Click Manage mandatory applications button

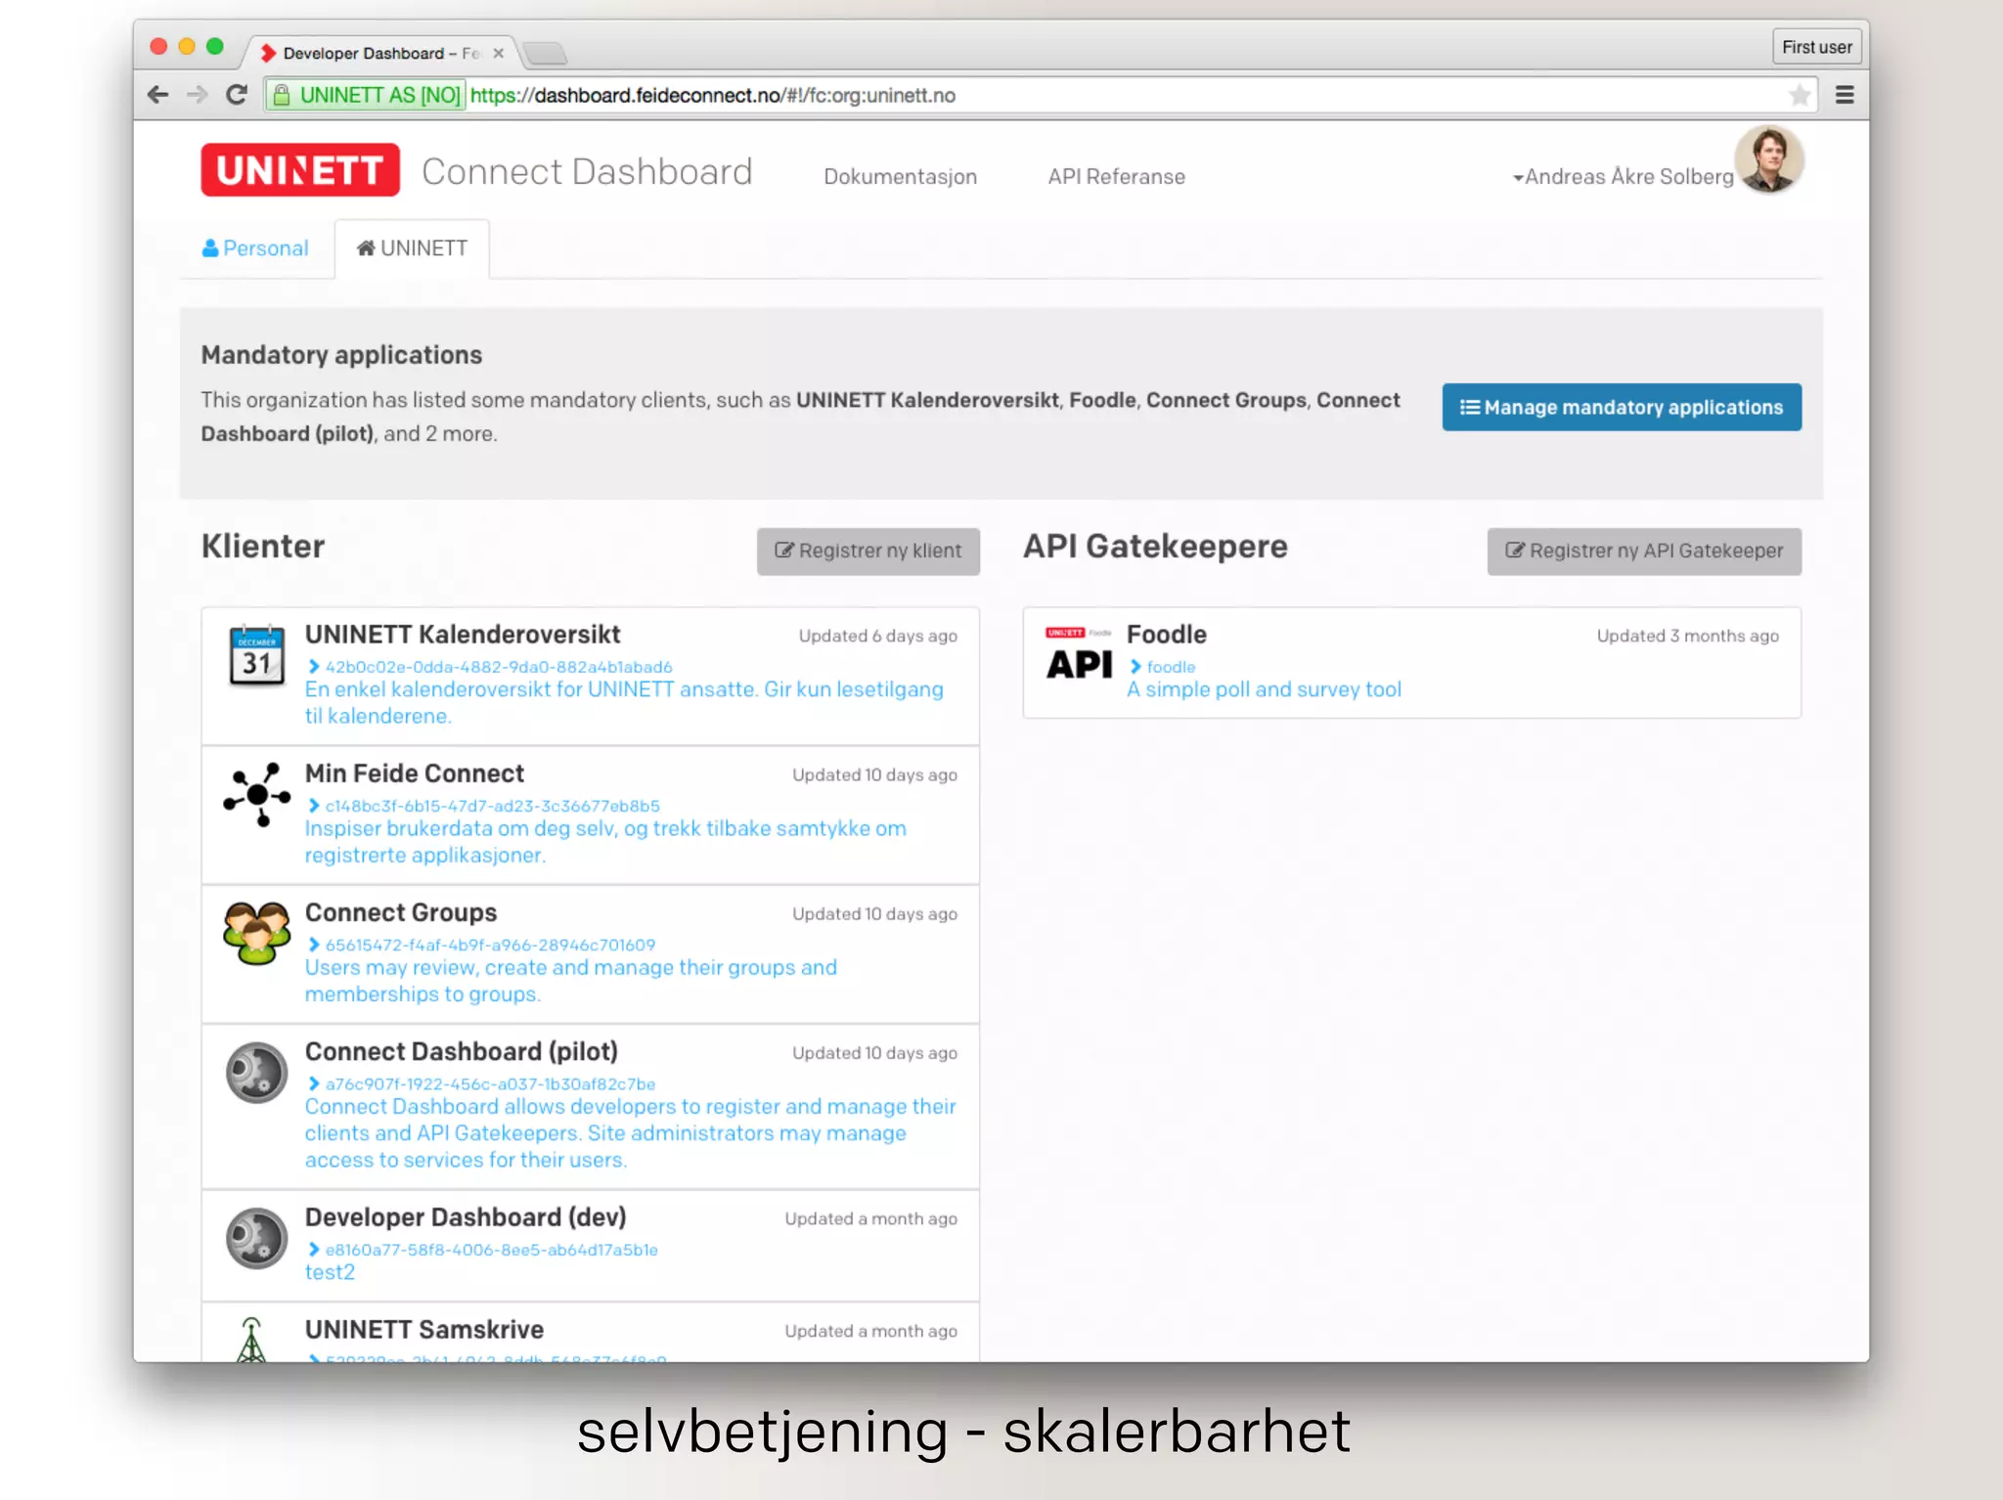point(1622,407)
